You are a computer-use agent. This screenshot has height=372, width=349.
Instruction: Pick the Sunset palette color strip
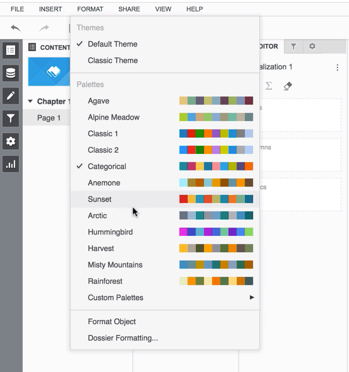point(216,199)
